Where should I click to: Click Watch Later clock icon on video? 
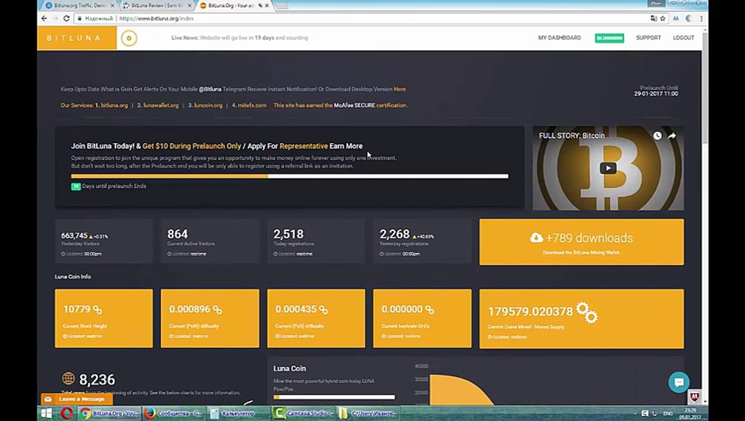pyautogui.click(x=657, y=136)
